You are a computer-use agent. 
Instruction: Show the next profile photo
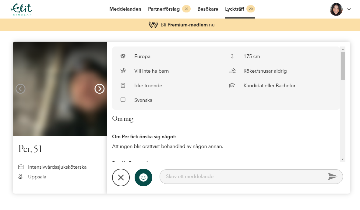(99, 89)
